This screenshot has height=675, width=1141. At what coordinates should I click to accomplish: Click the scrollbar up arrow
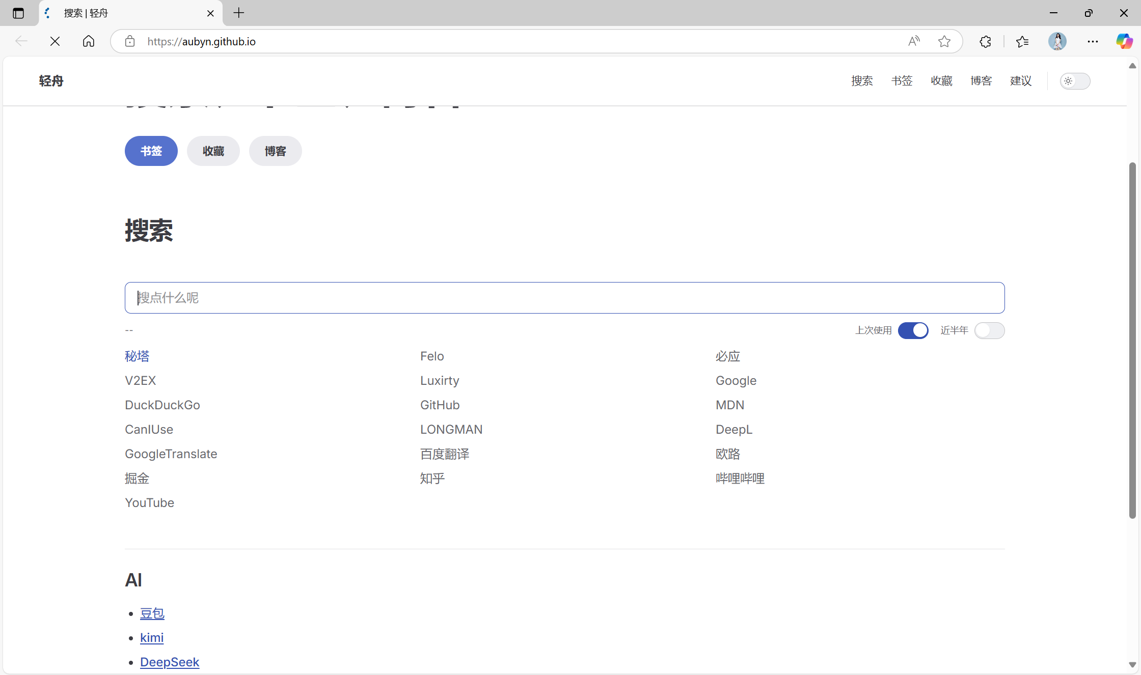(1132, 66)
